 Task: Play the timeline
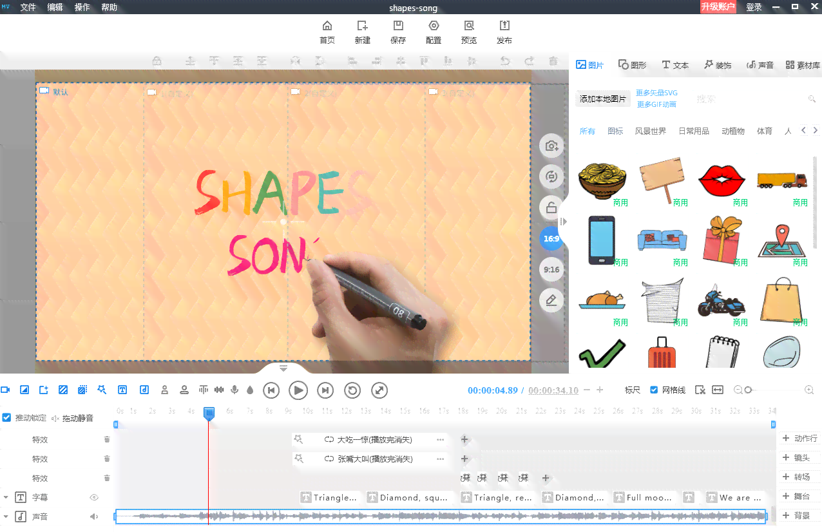click(x=298, y=390)
